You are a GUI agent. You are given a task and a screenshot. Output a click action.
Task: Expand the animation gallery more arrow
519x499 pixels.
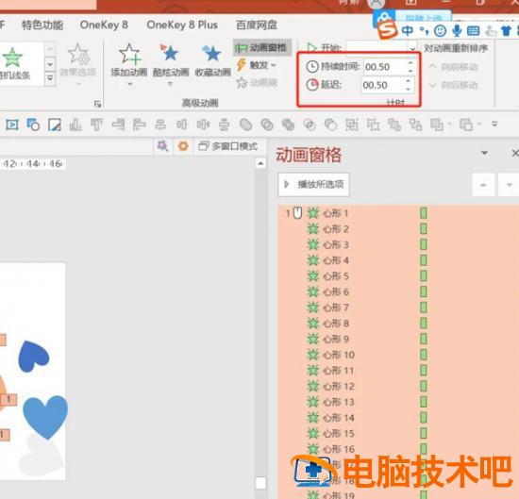[50, 78]
